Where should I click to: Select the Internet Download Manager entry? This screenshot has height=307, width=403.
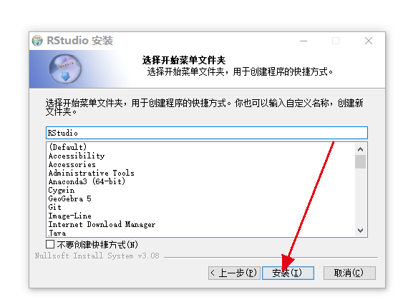[x=102, y=224]
